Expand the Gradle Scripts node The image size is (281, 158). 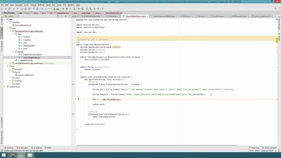click(4, 87)
